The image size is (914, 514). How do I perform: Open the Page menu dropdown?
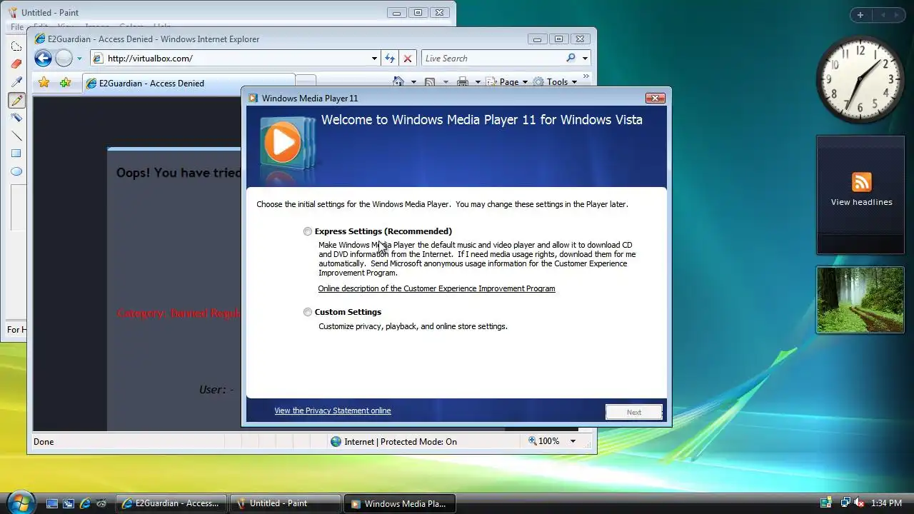click(507, 82)
